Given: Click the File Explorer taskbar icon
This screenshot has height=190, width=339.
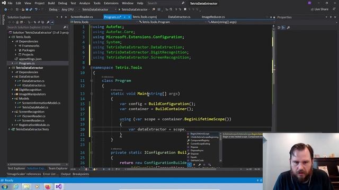Looking at the screenshot, I should pyautogui.click(x=26, y=186).
